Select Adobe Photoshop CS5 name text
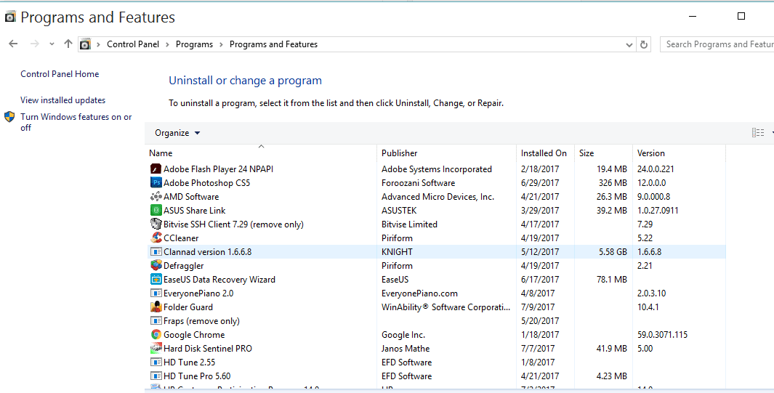 (x=207, y=183)
